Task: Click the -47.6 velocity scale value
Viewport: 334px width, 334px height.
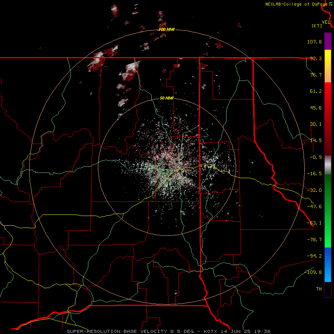Action: [314, 207]
